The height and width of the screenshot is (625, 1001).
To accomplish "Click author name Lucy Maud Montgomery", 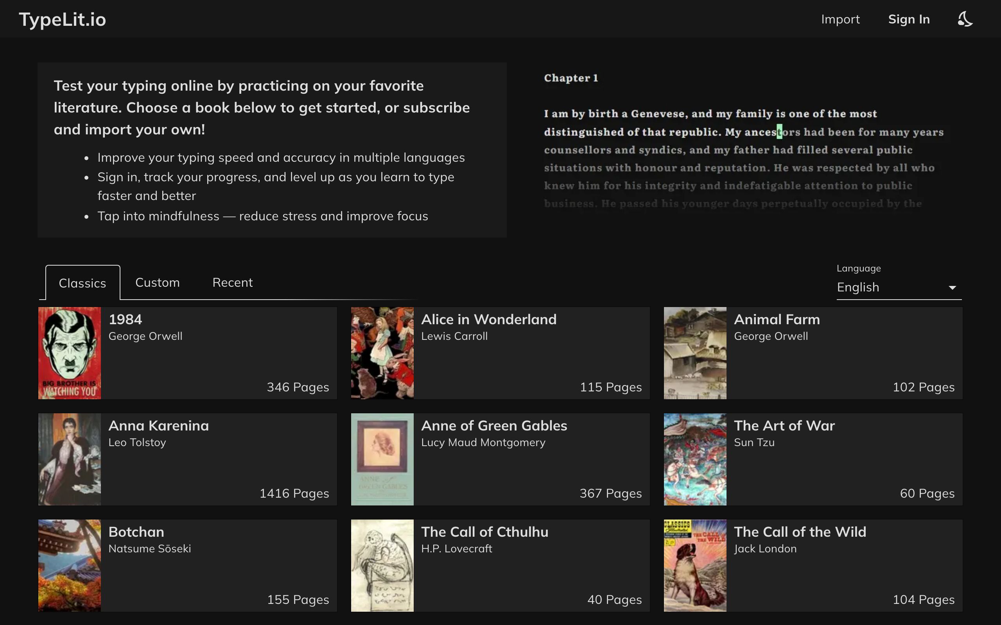I will point(483,442).
